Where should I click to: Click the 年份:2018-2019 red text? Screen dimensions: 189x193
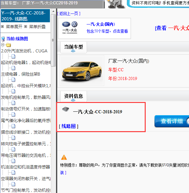coord(123,78)
